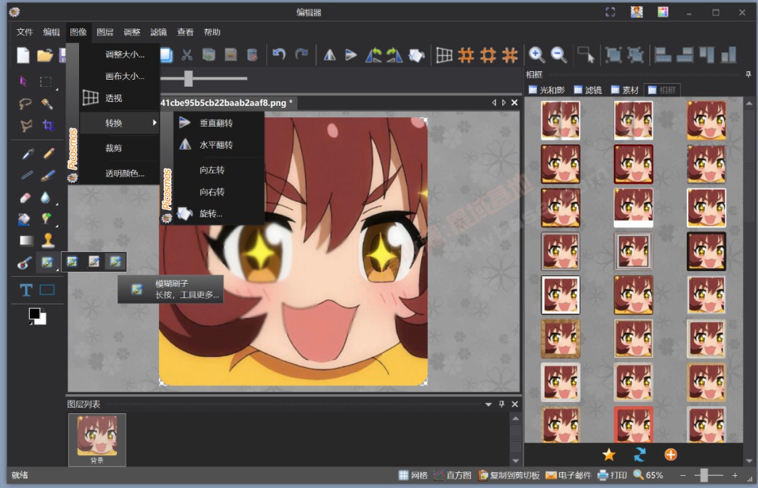
Task: Switch to 素材 tab
Action: click(625, 90)
